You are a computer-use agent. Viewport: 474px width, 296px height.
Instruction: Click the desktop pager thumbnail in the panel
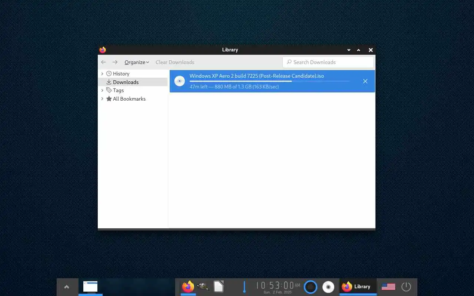pos(90,287)
